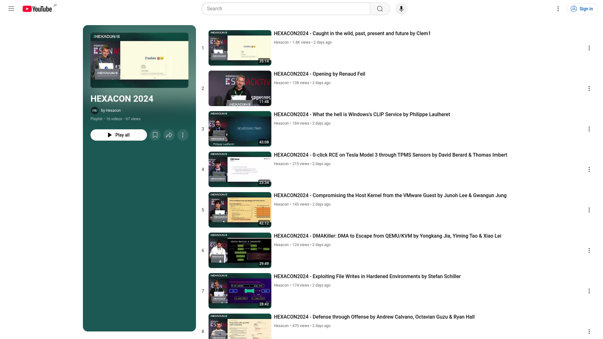Open 'Defense through Offense' video title
This screenshot has width=603, height=339.
tap(374, 317)
